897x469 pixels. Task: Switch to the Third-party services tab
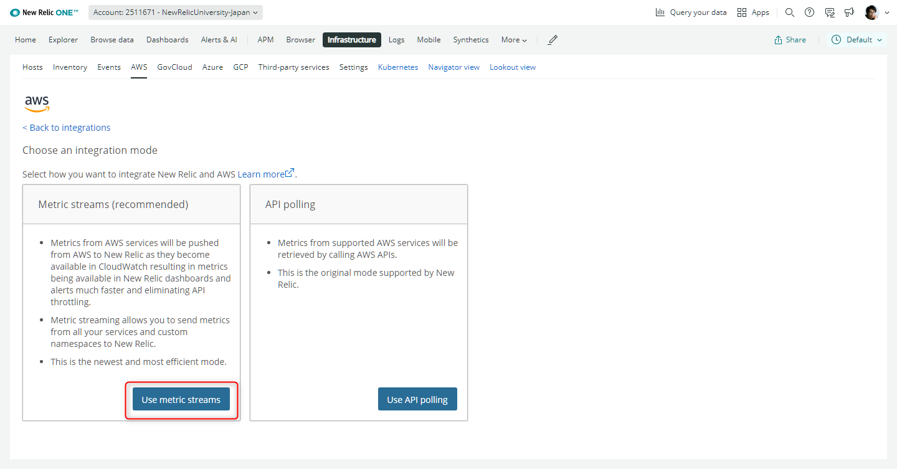[x=294, y=67]
